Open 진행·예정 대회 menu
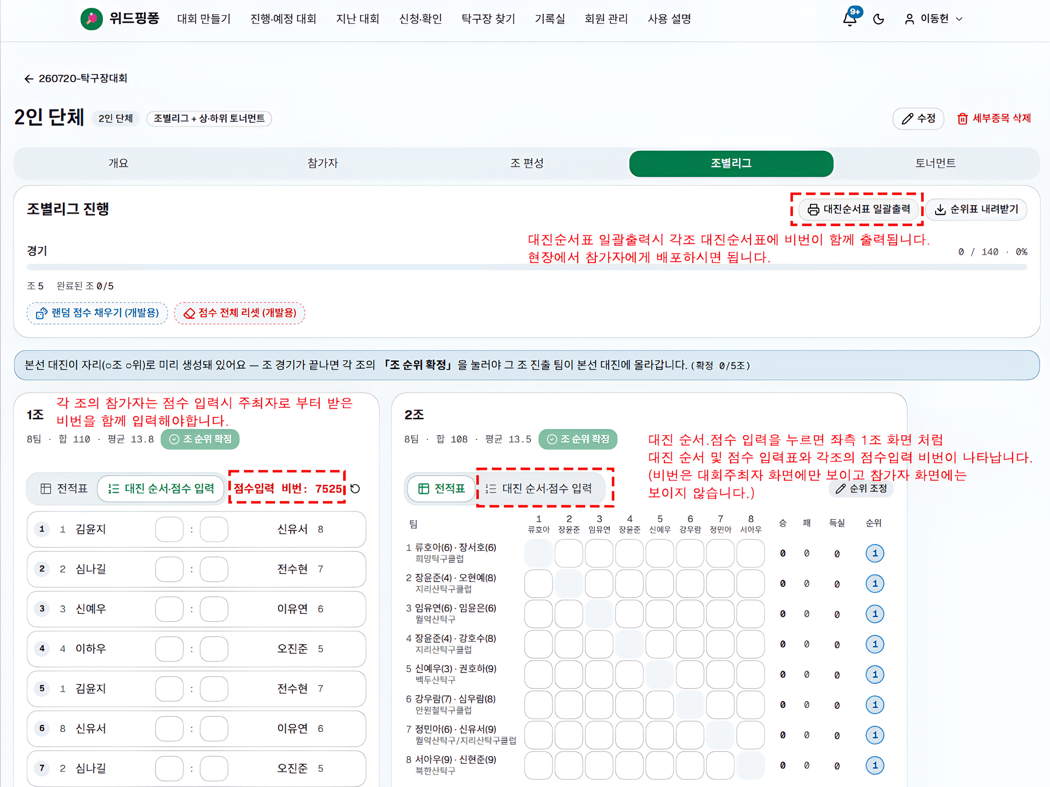Image resolution: width=1050 pixels, height=787 pixels. tap(283, 19)
